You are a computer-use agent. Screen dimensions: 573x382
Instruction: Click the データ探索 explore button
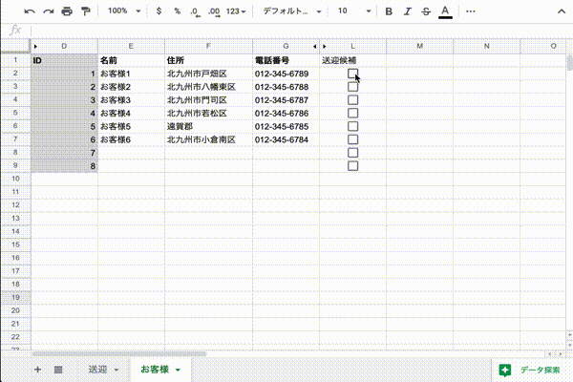pos(529,369)
